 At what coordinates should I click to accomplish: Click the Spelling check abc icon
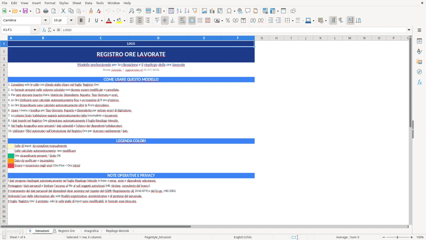click(139, 11)
